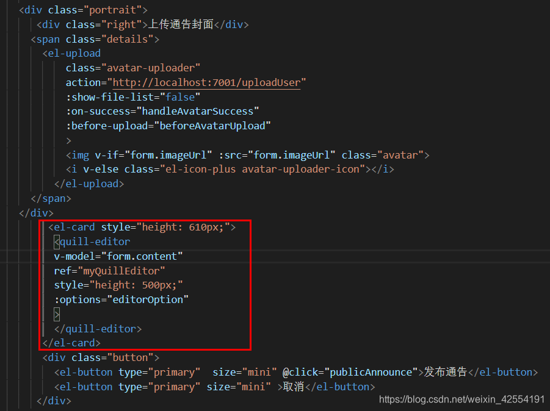Click the closing </span> tag

point(51,199)
